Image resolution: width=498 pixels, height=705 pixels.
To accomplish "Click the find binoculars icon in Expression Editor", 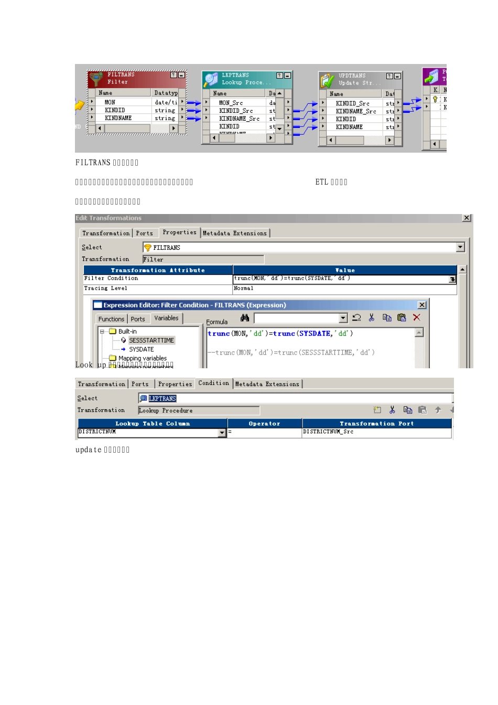I will 245,318.
